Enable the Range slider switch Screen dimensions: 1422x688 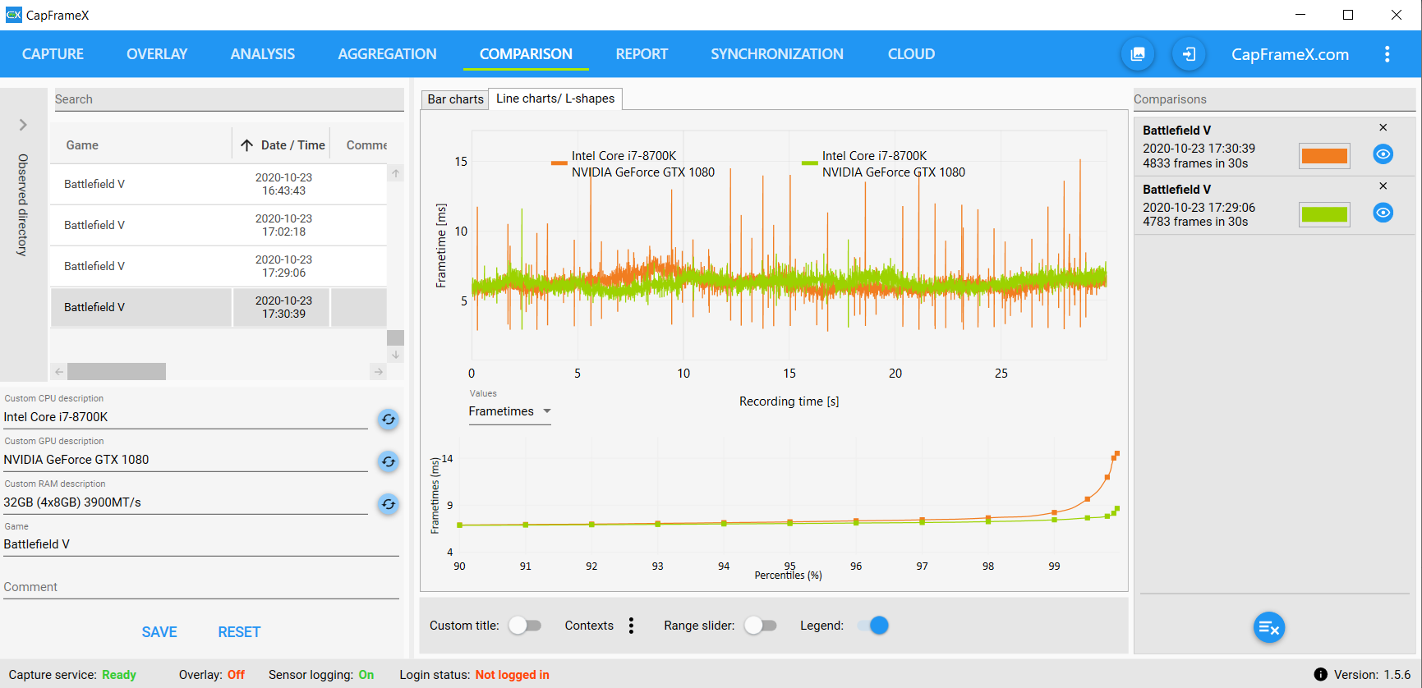tap(761, 626)
